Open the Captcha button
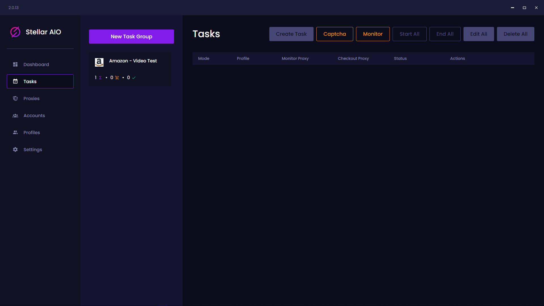This screenshot has width=544, height=306. click(x=335, y=34)
